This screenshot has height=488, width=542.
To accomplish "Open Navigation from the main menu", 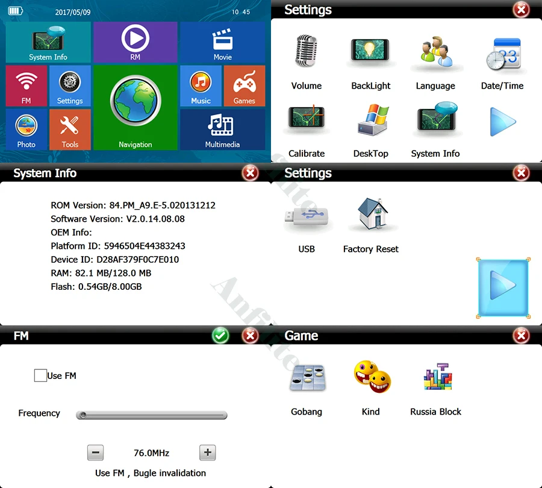I will [135, 108].
